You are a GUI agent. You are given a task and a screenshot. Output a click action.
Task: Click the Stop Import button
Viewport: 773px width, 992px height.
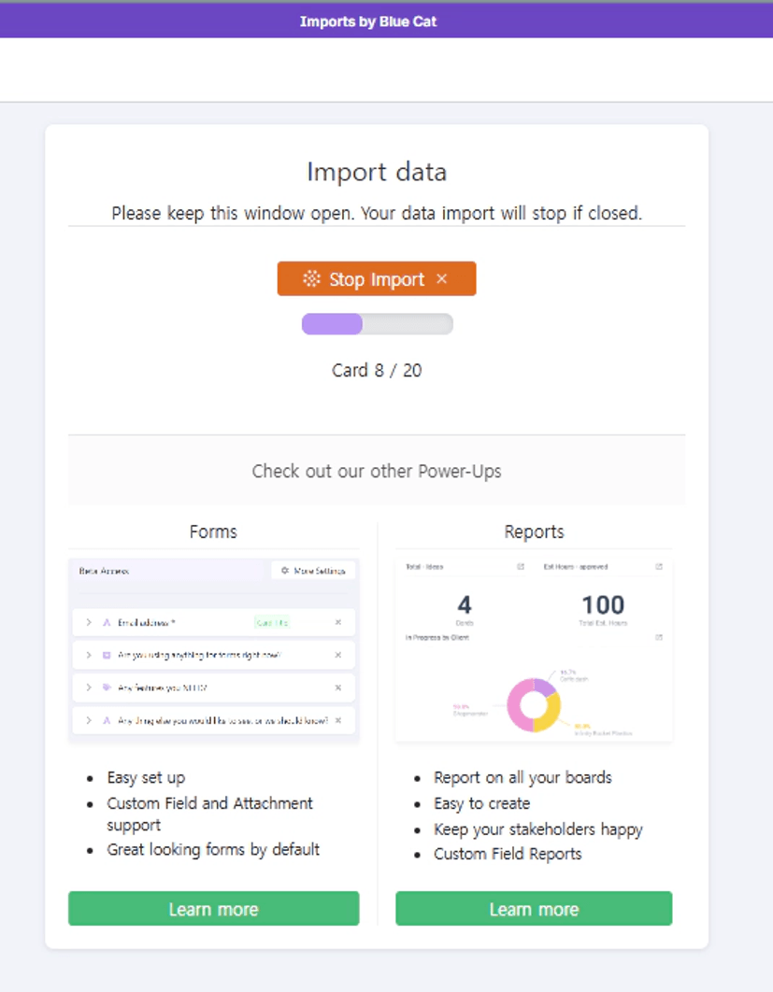(x=376, y=279)
